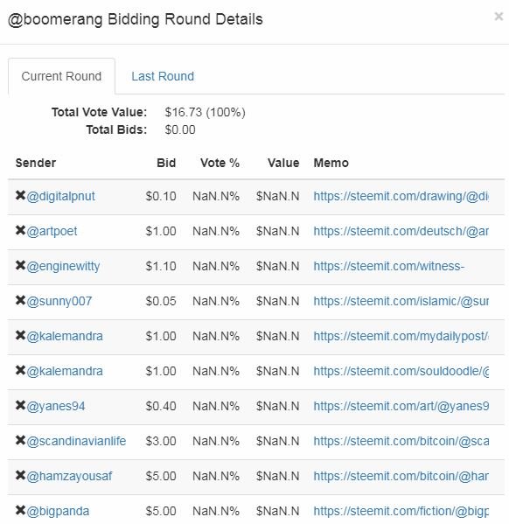The height and width of the screenshot is (524, 509).
Task: Open the @digitalpnut sender profile link
Action: (61, 196)
